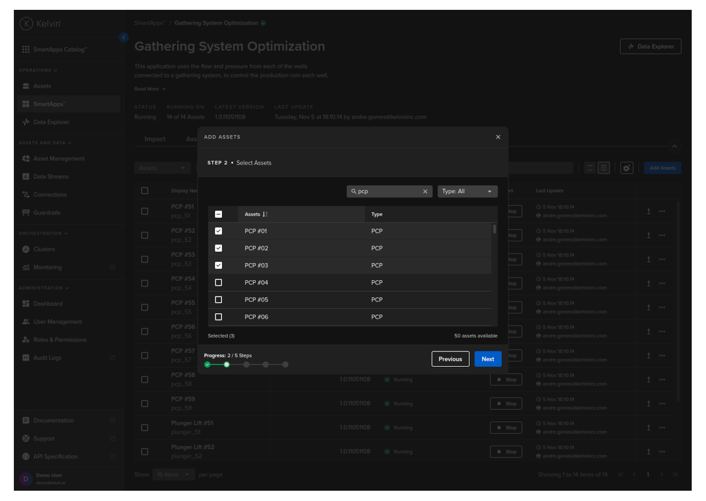Toggle the select-all assets checkbox
This screenshot has width=706, height=501.
click(219, 214)
